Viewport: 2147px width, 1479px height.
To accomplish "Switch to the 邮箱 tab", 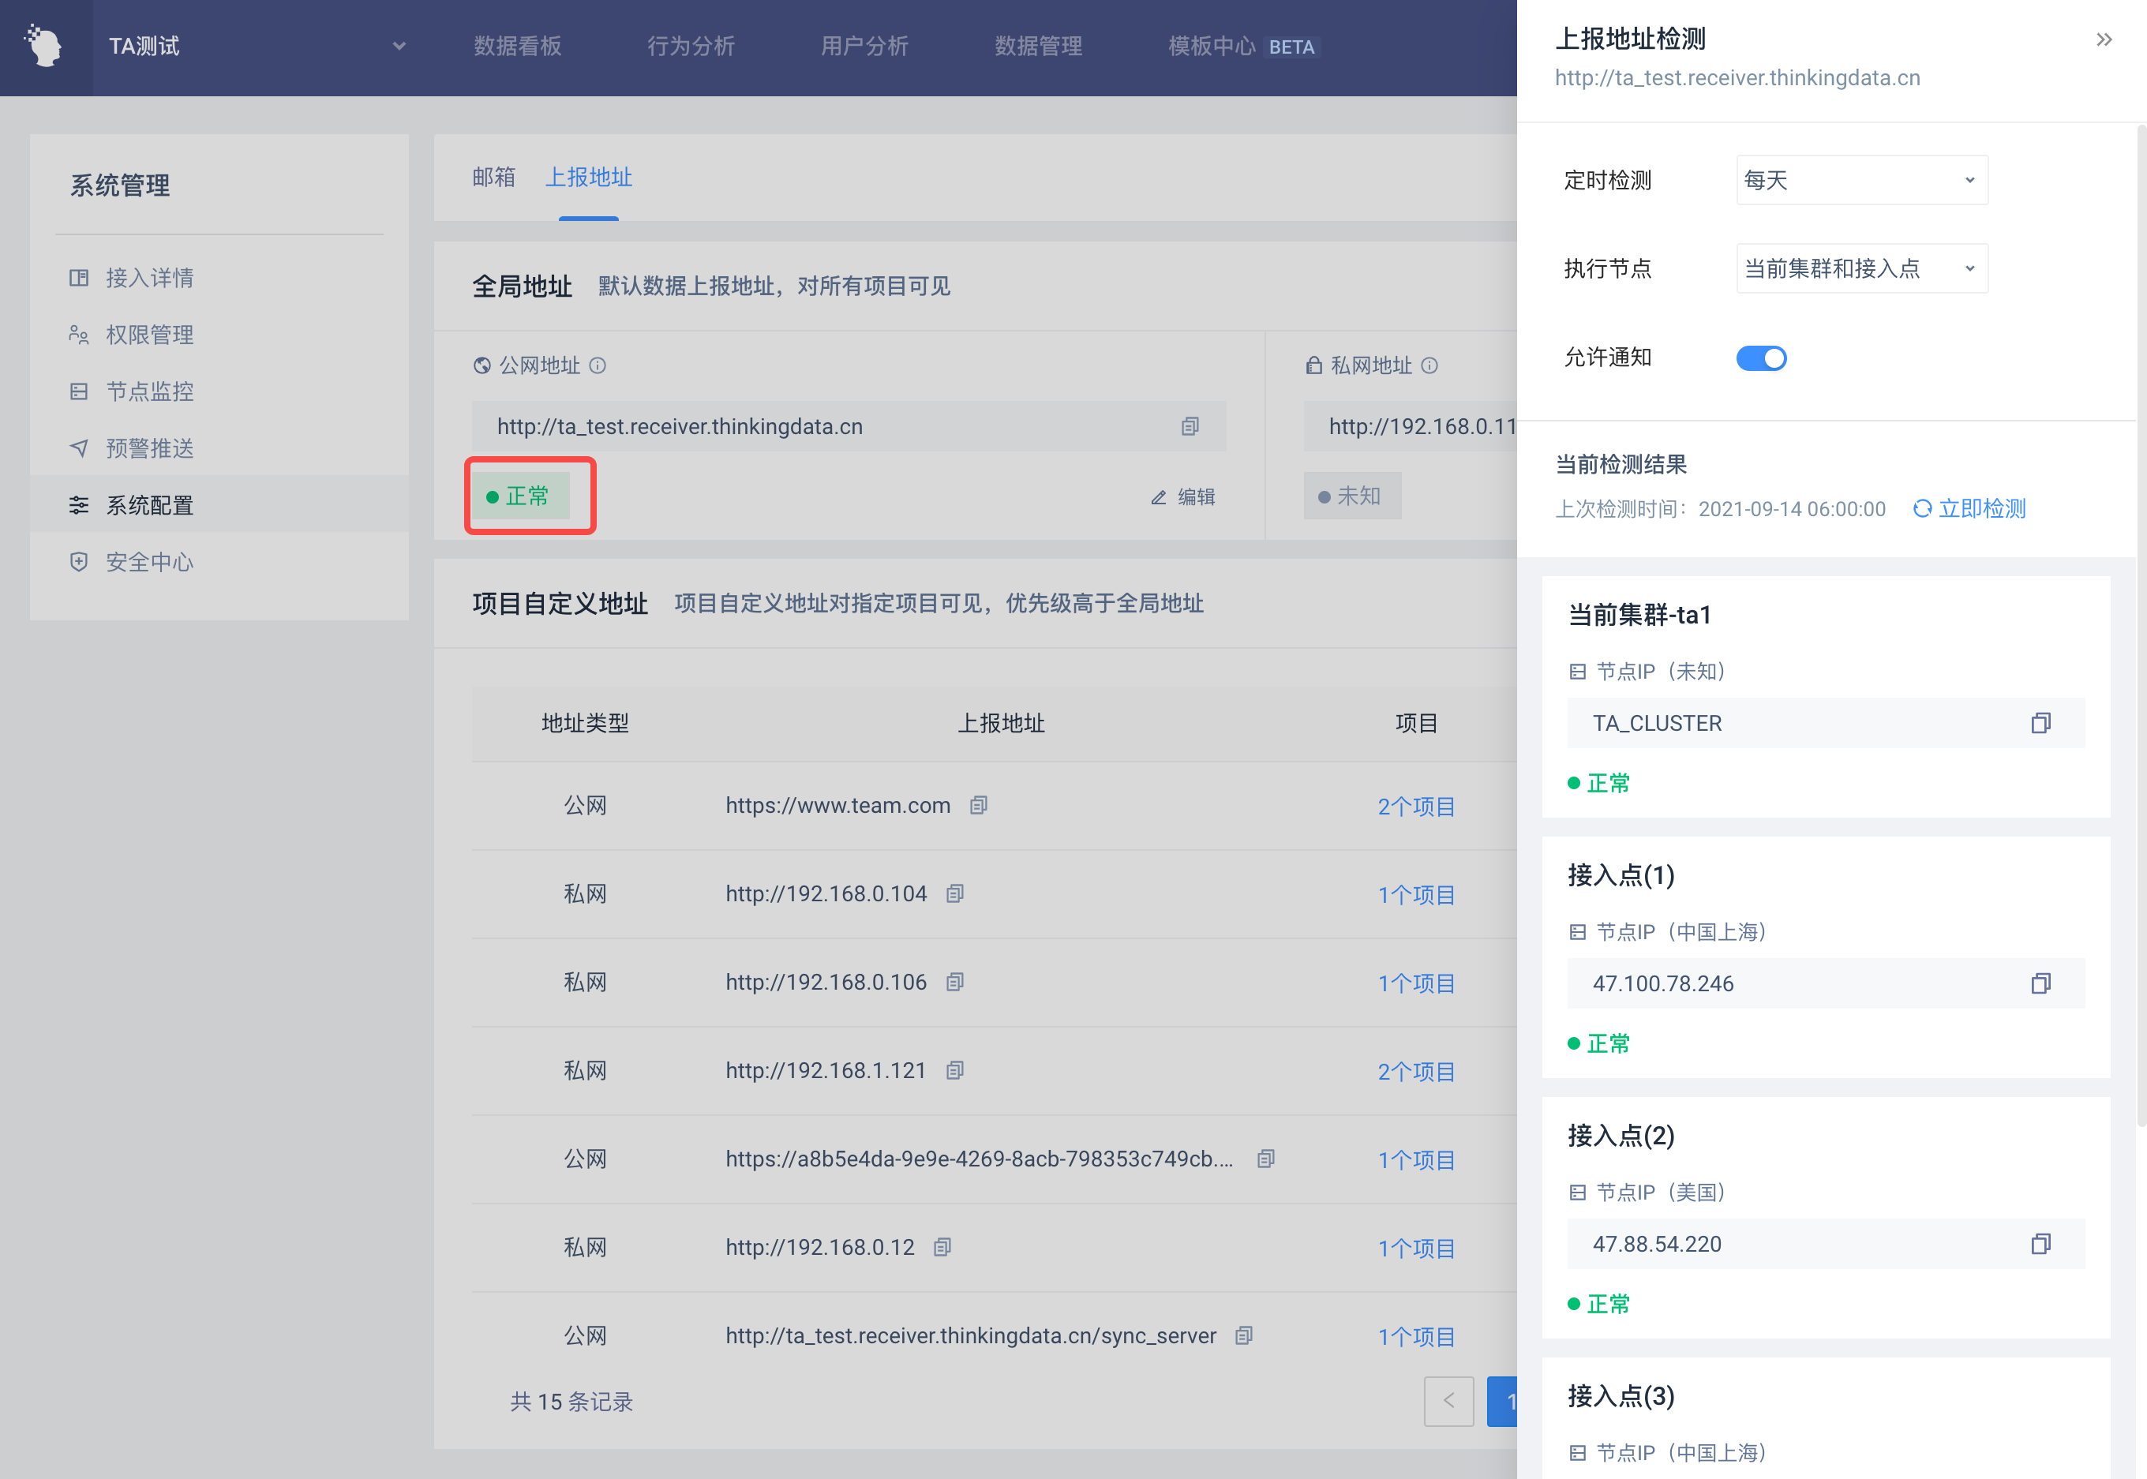I will point(494,177).
